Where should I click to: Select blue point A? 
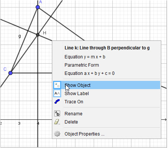click(38, 7)
